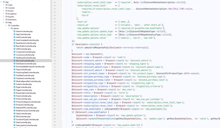Screen dimensions: 220x128
Task: Collapse the Admin folder chevron
Action: [x=9, y=29]
